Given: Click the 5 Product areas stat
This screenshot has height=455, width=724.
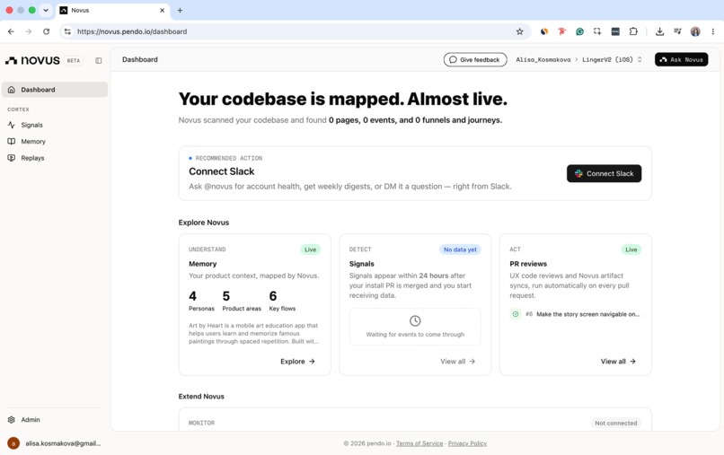Looking at the screenshot, I should tap(242, 301).
